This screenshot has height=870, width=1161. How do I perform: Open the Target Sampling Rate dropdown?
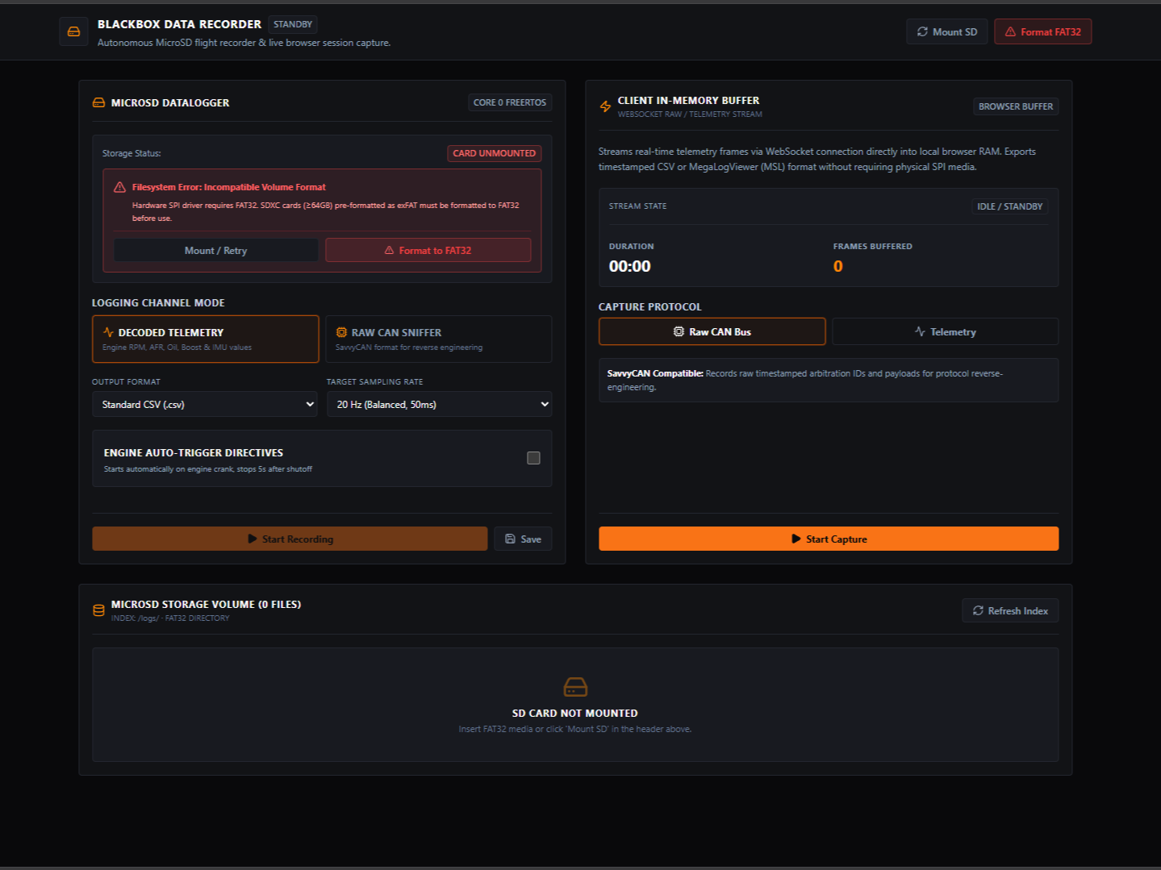[x=439, y=404]
